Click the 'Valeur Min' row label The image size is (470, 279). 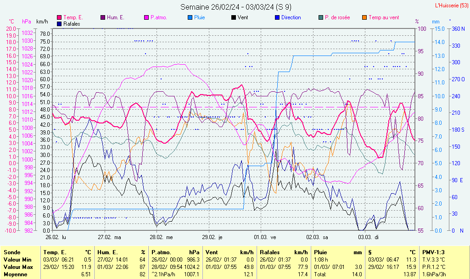click(x=17, y=260)
